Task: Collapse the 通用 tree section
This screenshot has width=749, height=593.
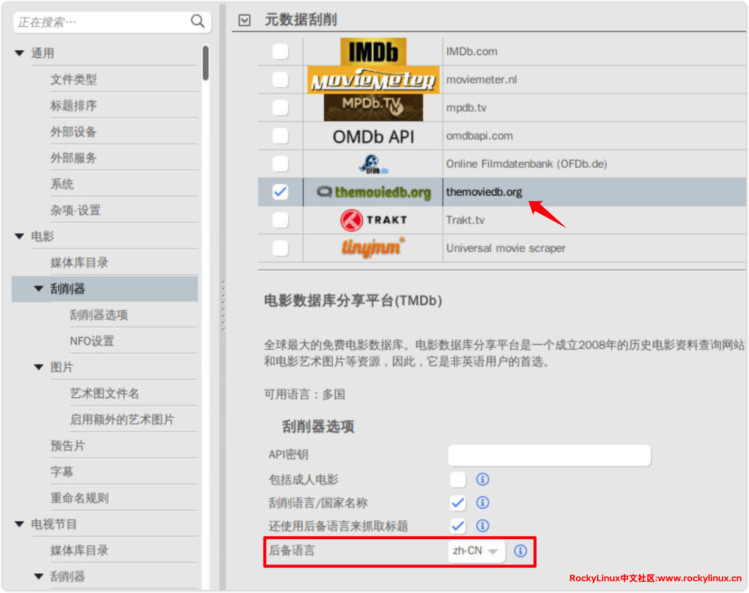Action: [x=19, y=53]
